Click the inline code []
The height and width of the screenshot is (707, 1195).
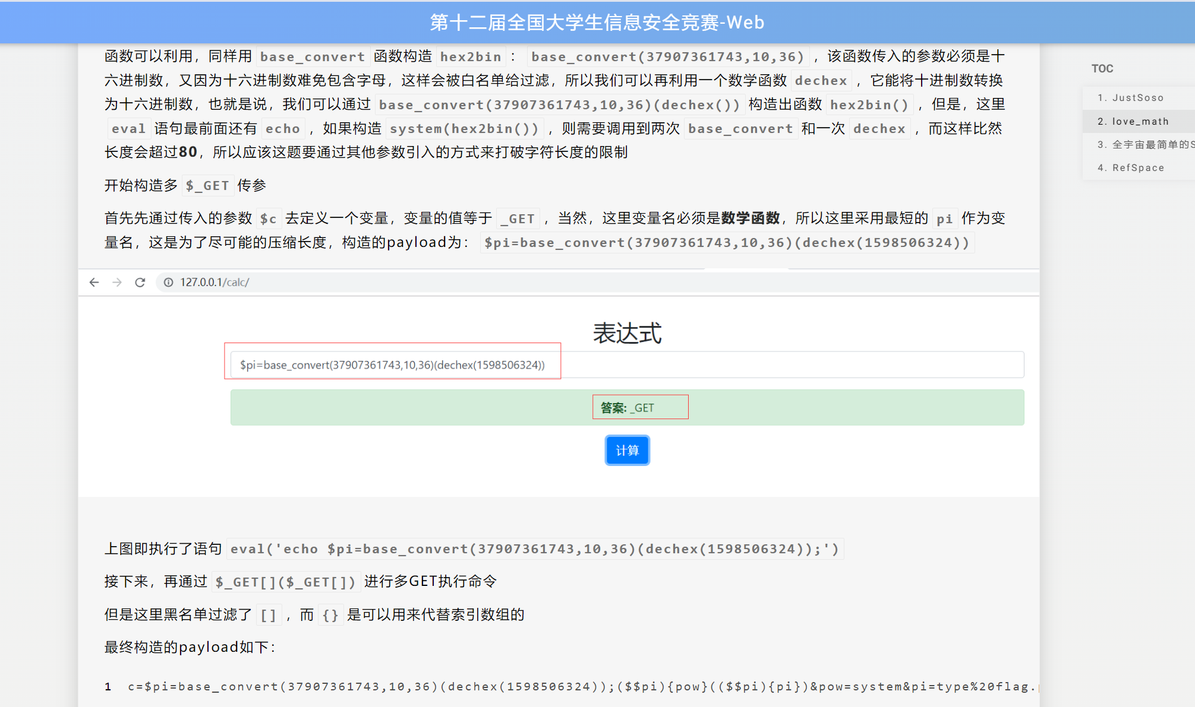[x=269, y=615]
